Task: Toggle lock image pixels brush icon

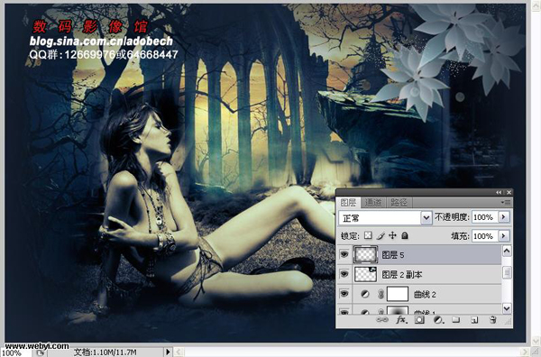Action: click(x=381, y=235)
